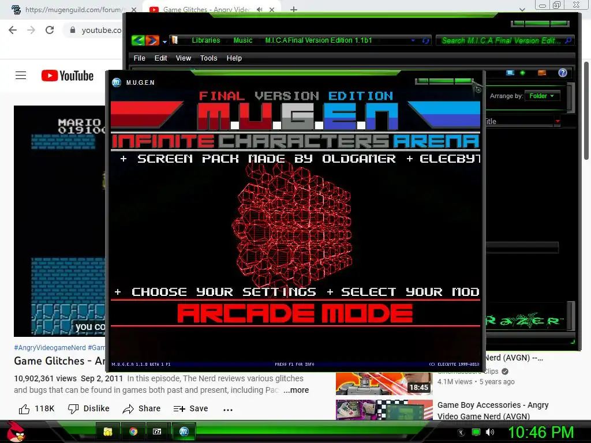Close the Game Glitches YouTube tab

[x=272, y=9]
